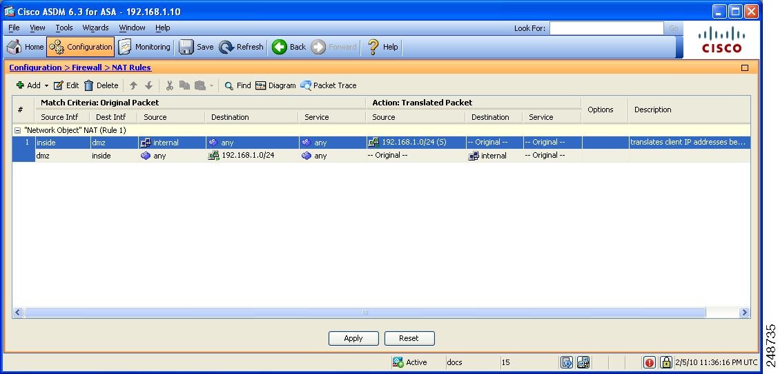Click the horizontal scrollbar thumb
The height and width of the screenshot is (374, 778).
tap(364, 313)
